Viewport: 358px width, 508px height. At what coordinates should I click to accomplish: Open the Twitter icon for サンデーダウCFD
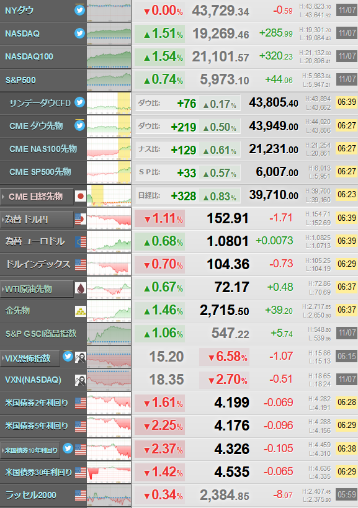point(79,102)
